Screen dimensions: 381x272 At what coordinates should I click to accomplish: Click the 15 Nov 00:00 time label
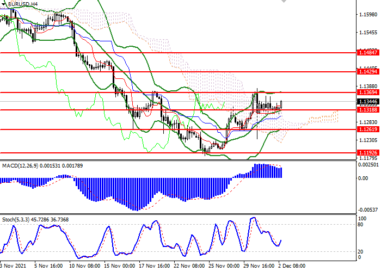119,266
